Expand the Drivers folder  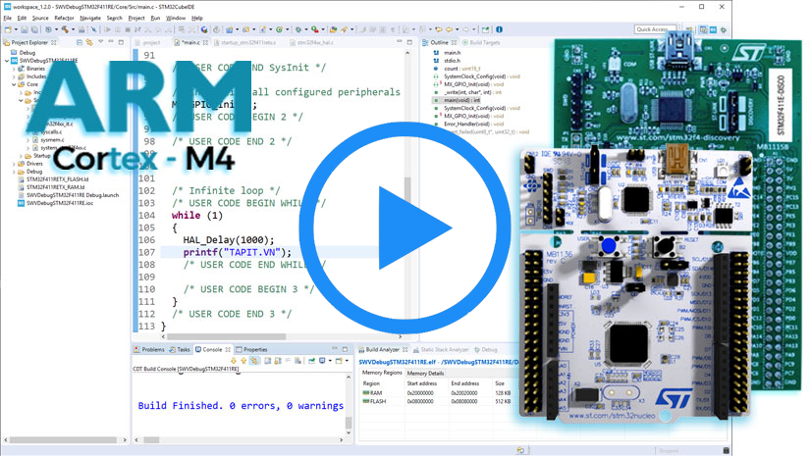click(14, 164)
